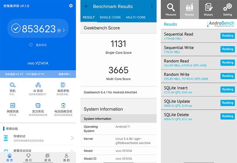The height and width of the screenshot is (163, 237).
Task: Open AndroBench History tab
Action: (x=209, y=9)
